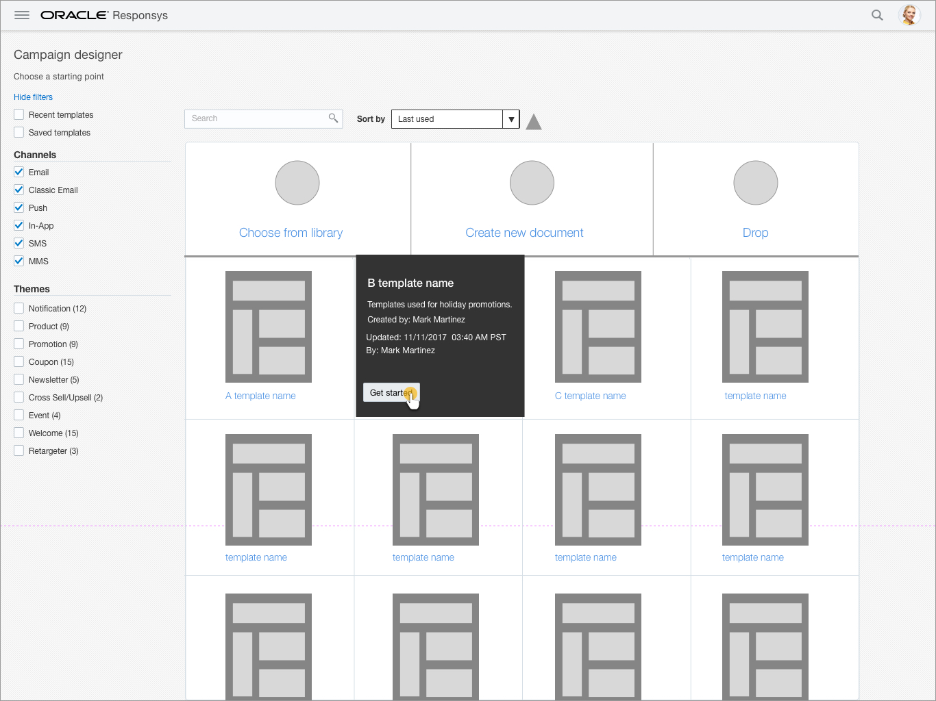Viewport: 936px width, 701px height.
Task: Click the B template name title
Action: (x=410, y=283)
